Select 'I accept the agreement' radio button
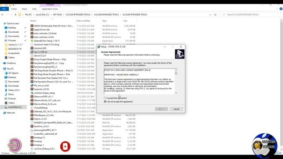The image size is (283, 159). click(x=105, y=98)
